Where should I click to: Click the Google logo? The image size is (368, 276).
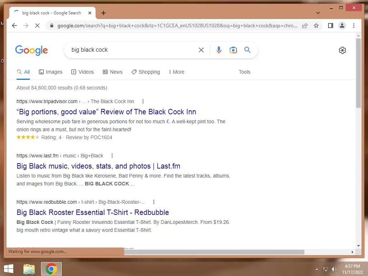click(x=32, y=50)
